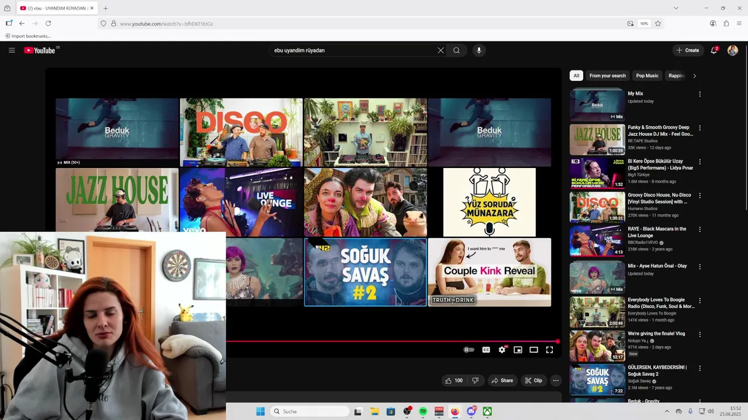This screenshot has height=420, width=748.
Task: Open JAZZ HOUSE sidebar thumbnail
Action: [x=597, y=139]
